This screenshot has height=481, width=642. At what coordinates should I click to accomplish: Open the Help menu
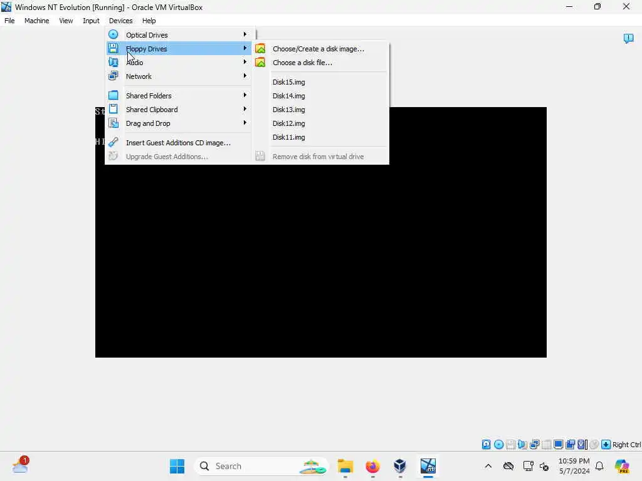(149, 21)
